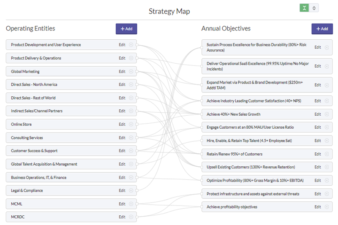Image resolution: width=338 pixels, height=225 pixels.
Task: Click connector circle for Optimize Profitability
Action: point(327,180)
